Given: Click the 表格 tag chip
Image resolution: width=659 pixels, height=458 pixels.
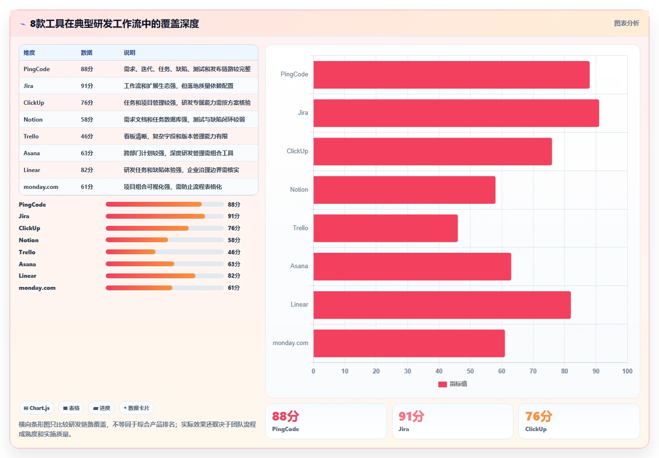Looking at the screenshot, I should click(x=71, y=408).
